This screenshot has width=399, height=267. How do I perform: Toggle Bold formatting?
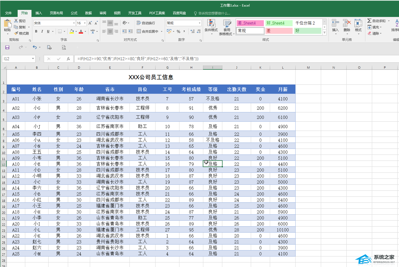pos(36,32)
